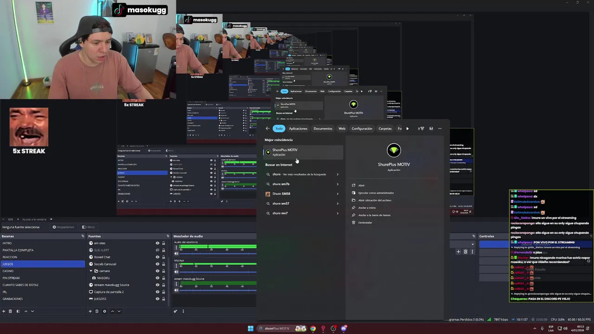This screenshot has width=594, height=334.
Task: Add a new scene with plus icon
Action: [3, 311]
